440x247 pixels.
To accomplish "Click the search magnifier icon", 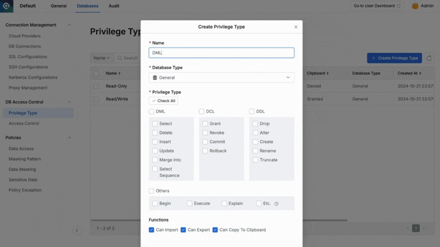I will point(120,58).
